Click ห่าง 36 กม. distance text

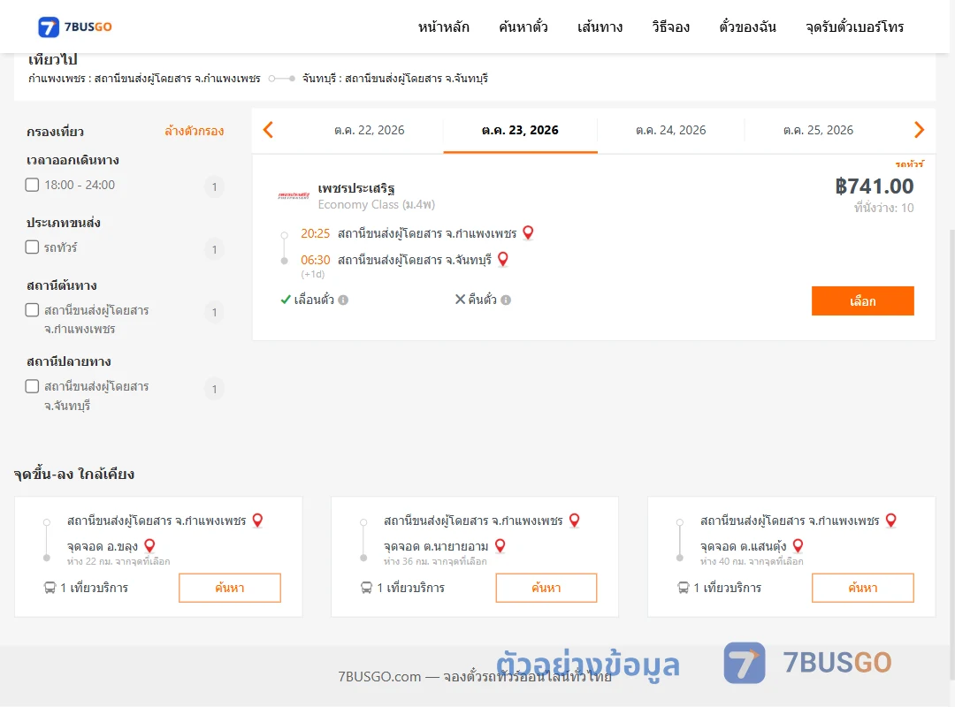[x=435, y=561]
